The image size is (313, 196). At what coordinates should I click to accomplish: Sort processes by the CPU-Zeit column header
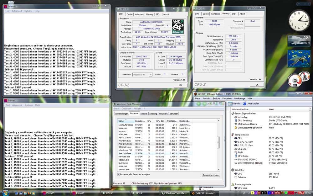[160, 121]
